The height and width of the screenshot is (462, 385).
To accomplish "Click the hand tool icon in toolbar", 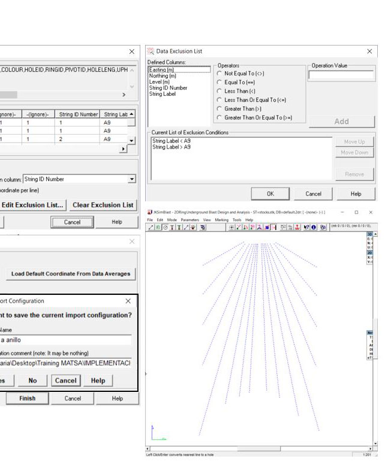I will coord(192,227).
